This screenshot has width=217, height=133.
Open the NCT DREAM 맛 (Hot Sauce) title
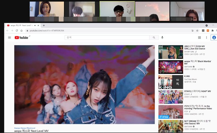tap(197, 122)
